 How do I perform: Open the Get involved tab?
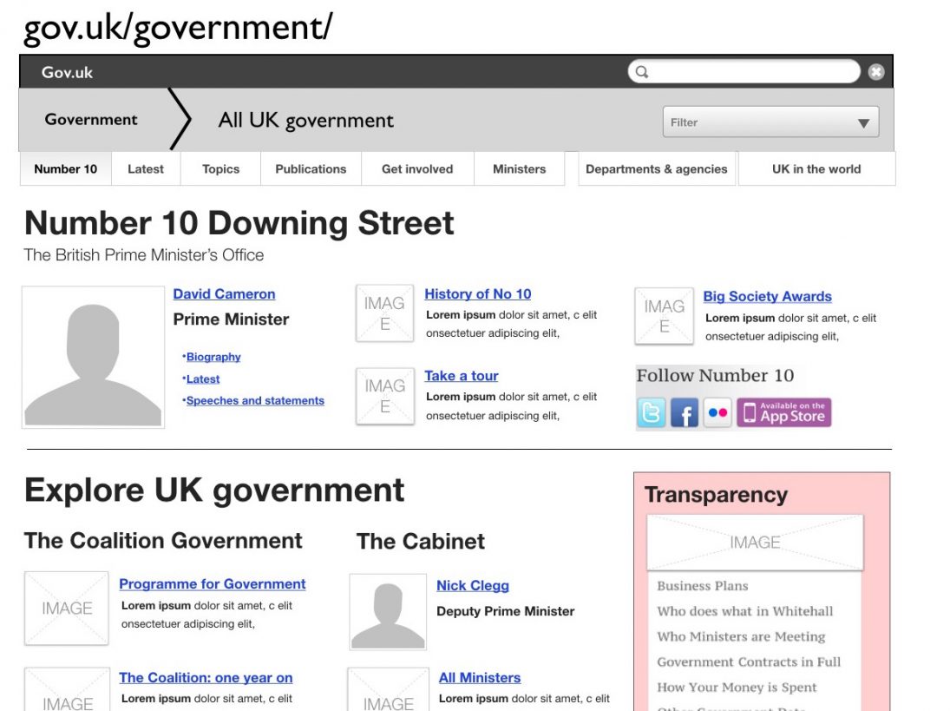(417, 169)
